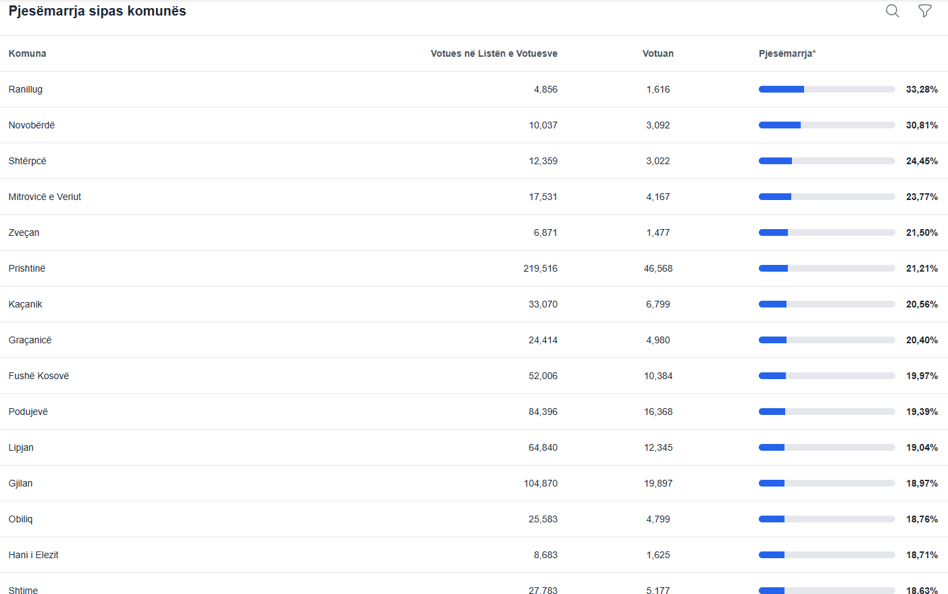Screen dimensions: 948x594
Task: Select the Ranillug municipality row
Action: [x=26, y=89]
